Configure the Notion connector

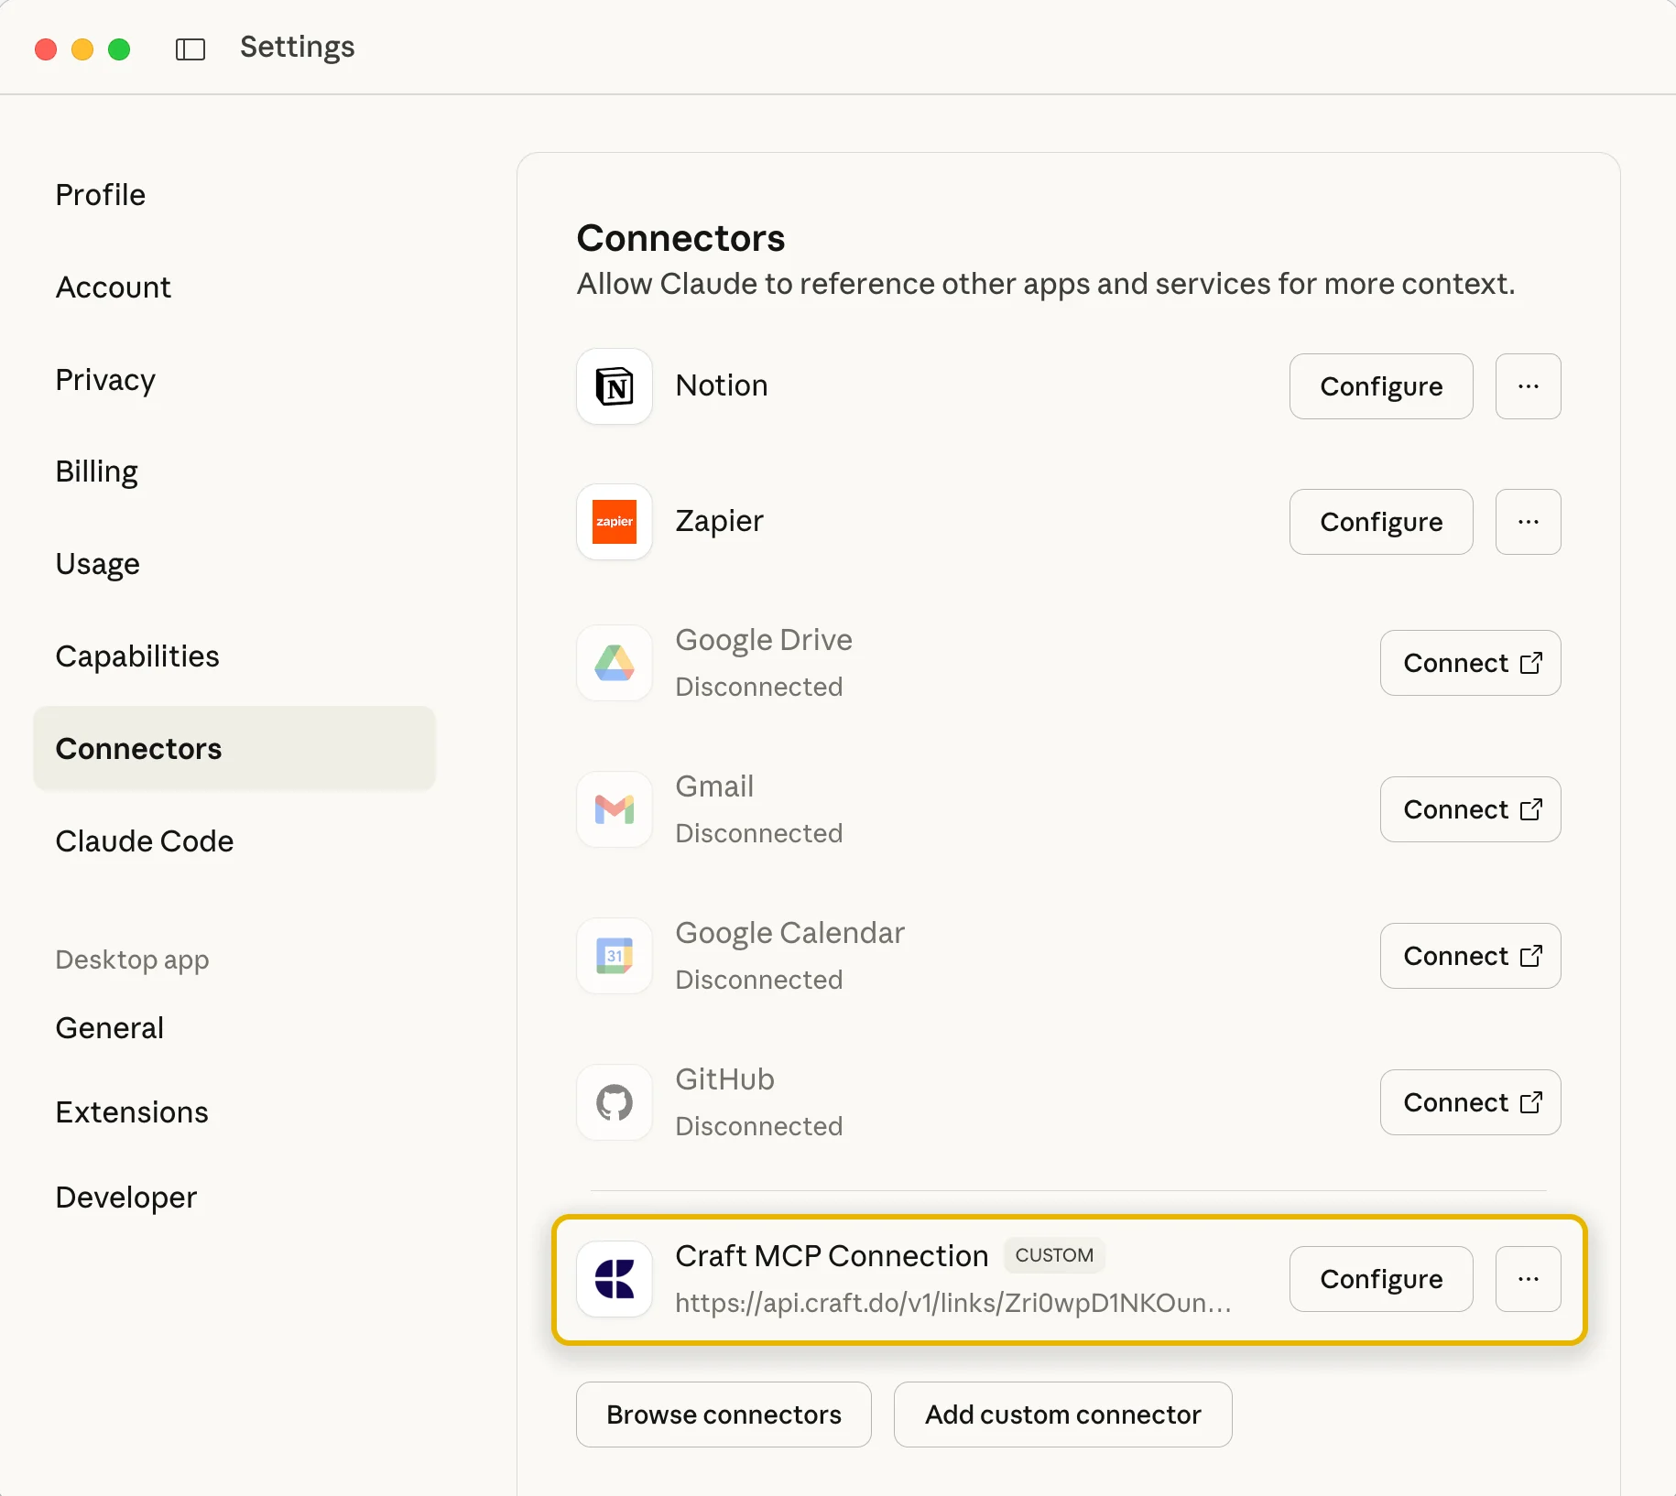[x=1381, y=386]
